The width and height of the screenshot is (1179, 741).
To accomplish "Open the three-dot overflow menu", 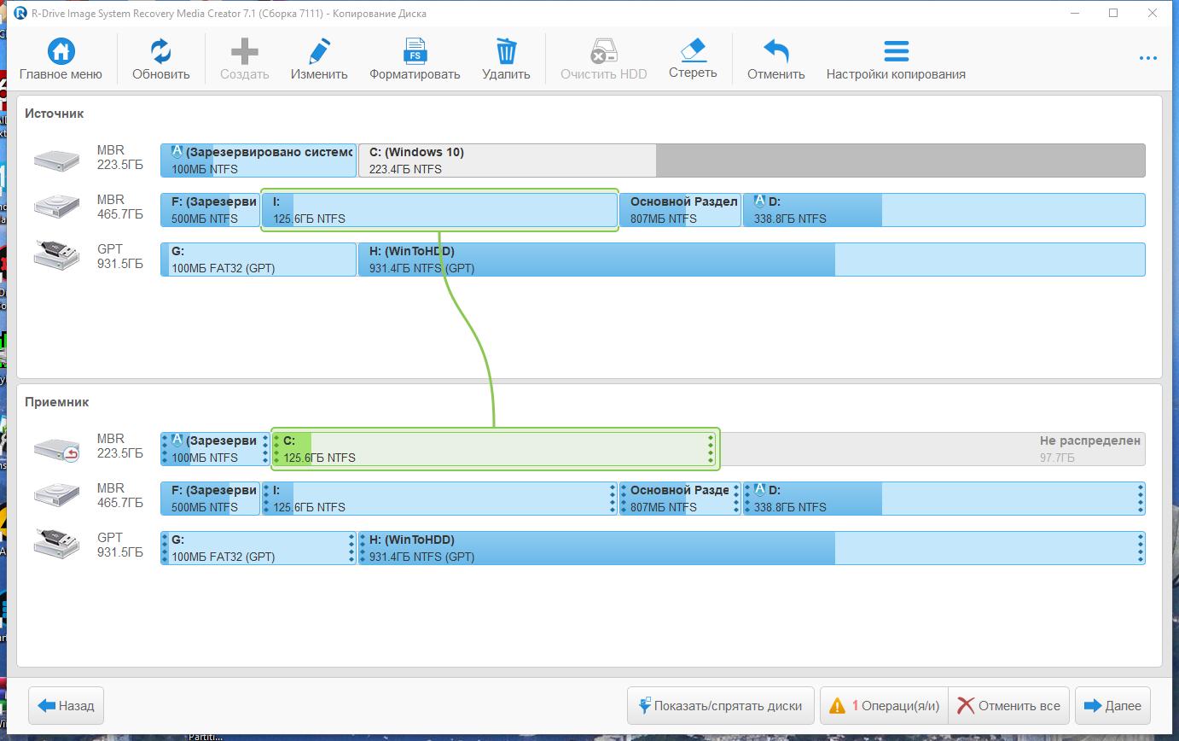I will coord(1148,58).
